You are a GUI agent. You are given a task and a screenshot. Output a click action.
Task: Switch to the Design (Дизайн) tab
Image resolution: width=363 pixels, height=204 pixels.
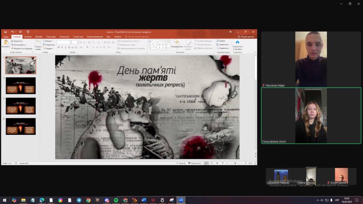click(x=39, y=37)
